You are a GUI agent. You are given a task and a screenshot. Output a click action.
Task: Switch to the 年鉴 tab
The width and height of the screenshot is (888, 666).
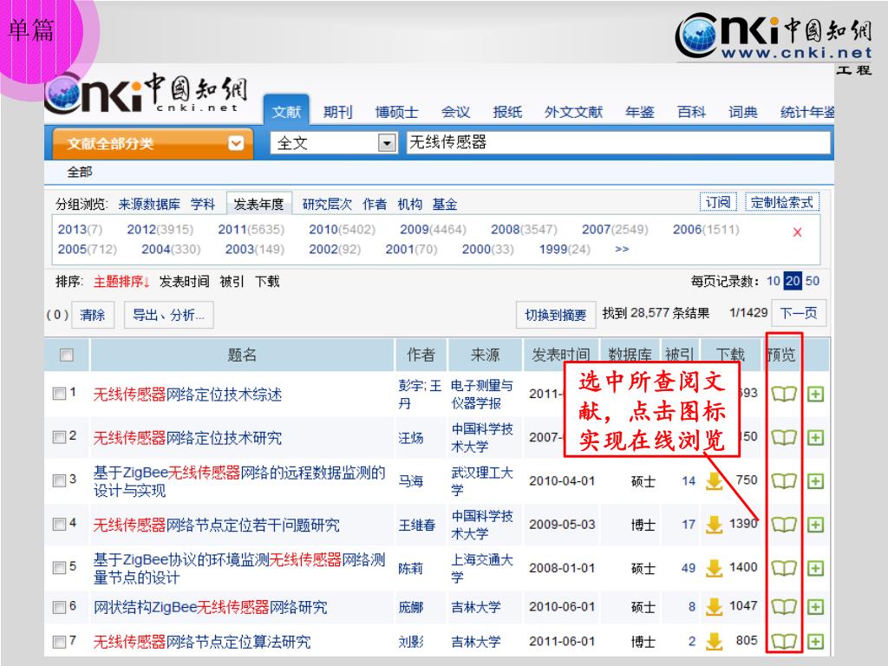[640, 112]
